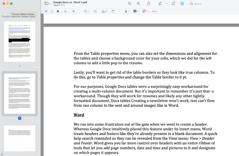
Task: Click the Page 2 of 3 subtitle
Action: (59, 5)
